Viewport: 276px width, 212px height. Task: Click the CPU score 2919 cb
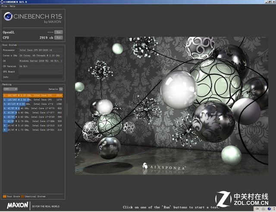pyautogui.click(x=46, y=37)
